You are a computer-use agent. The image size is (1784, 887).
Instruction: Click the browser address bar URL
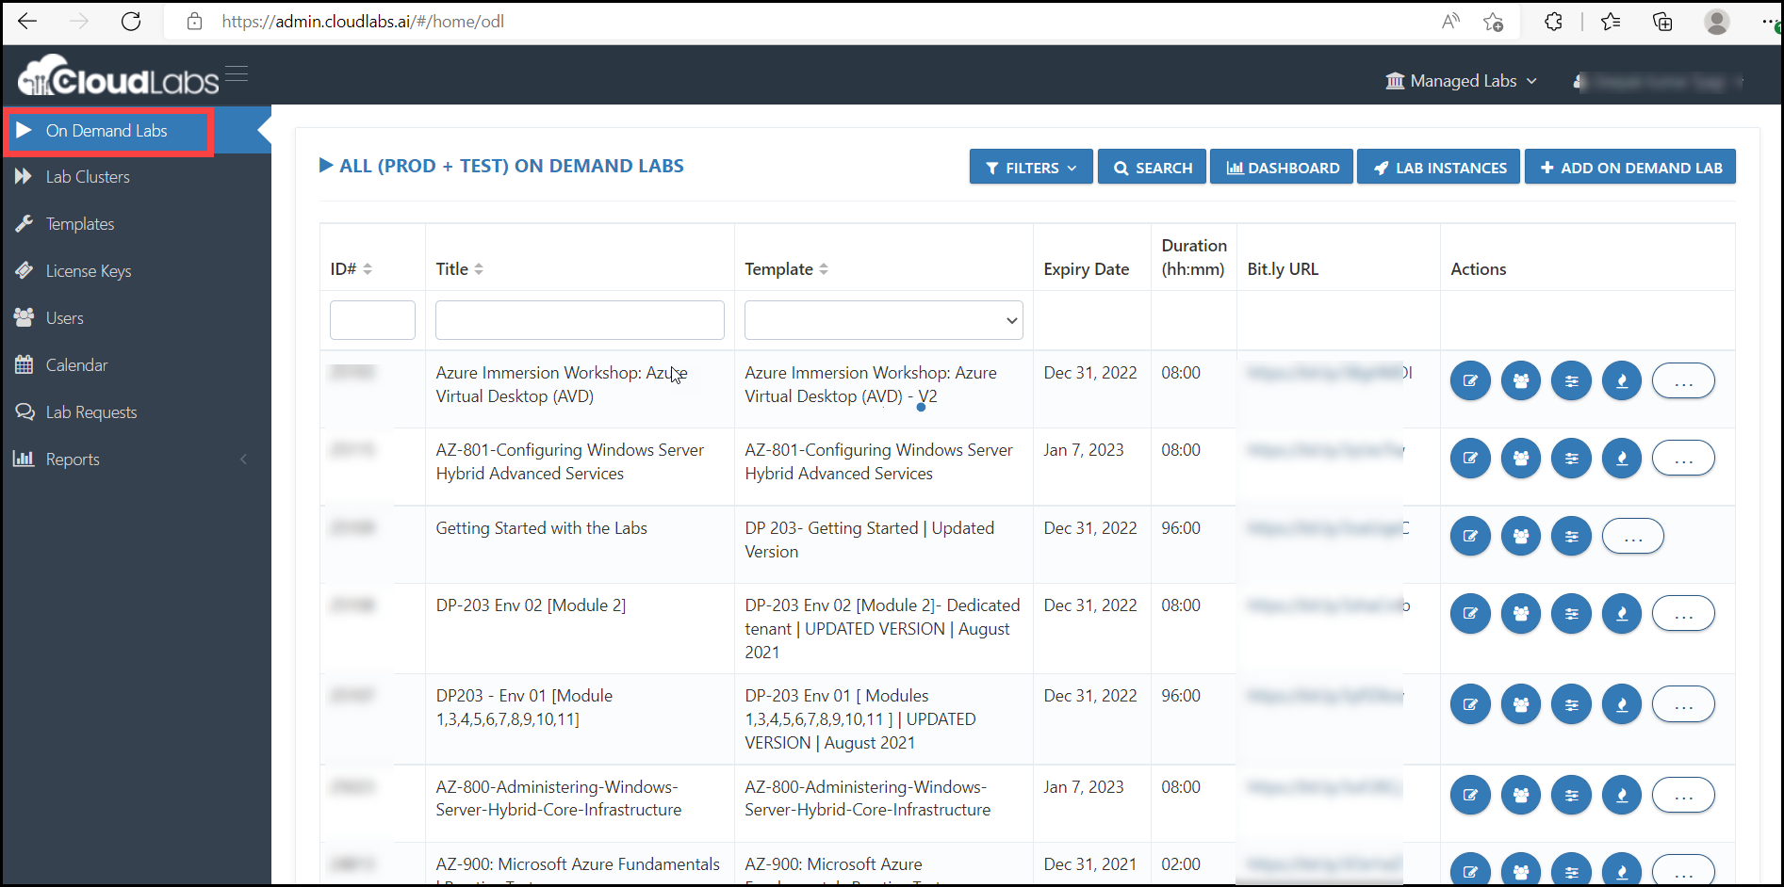click(363, 22)
